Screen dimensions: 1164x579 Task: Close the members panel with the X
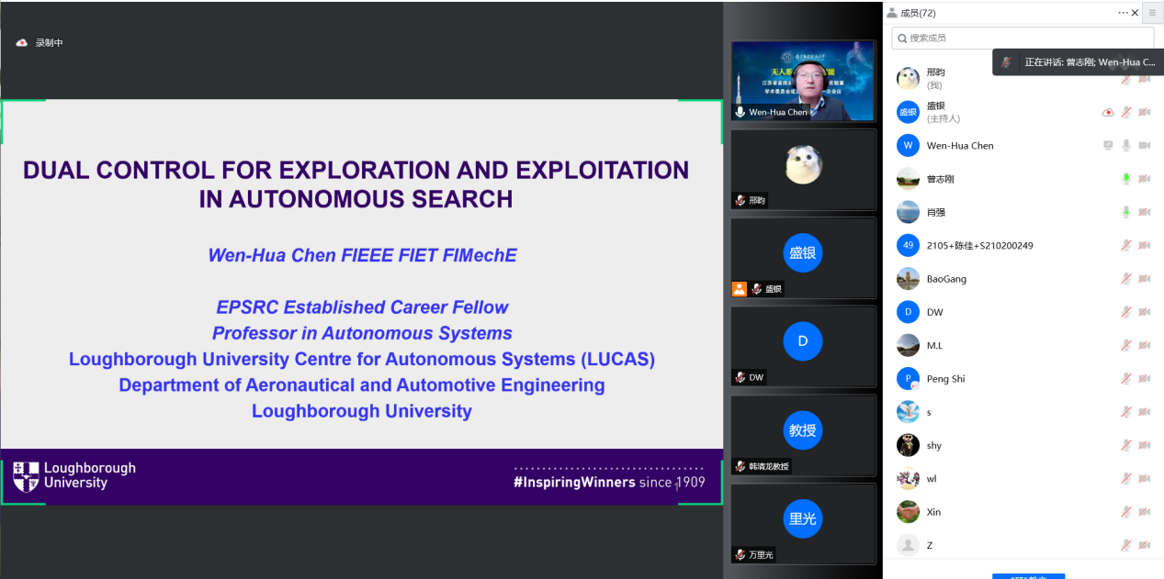coord(1136,13)
